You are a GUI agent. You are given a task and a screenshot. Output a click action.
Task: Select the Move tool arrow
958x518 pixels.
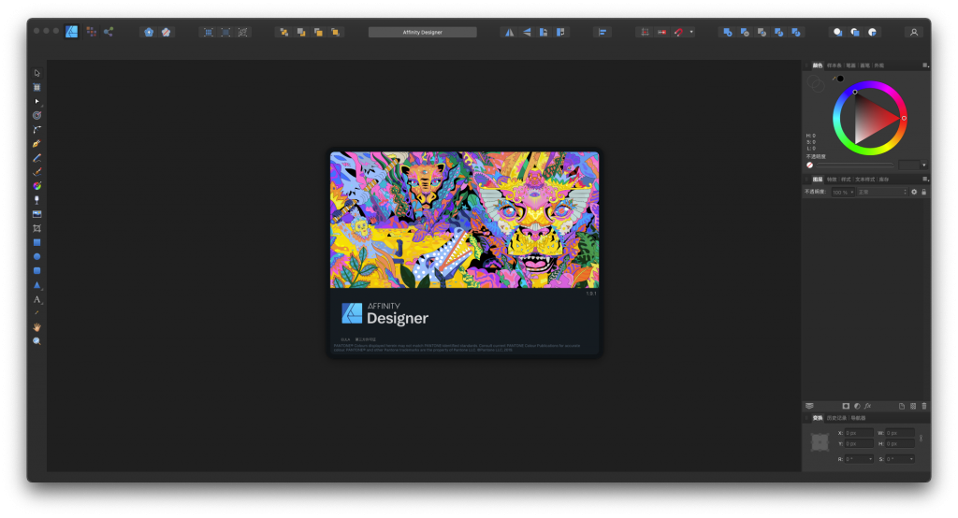[36, 73]
